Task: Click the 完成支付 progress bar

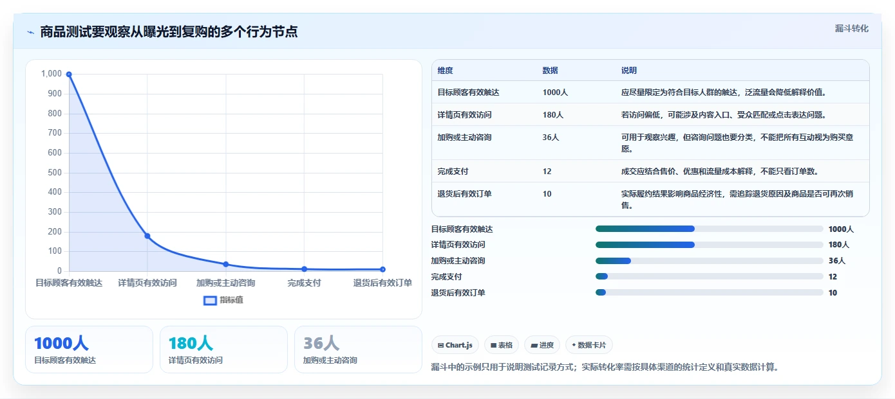Action: 710,276
